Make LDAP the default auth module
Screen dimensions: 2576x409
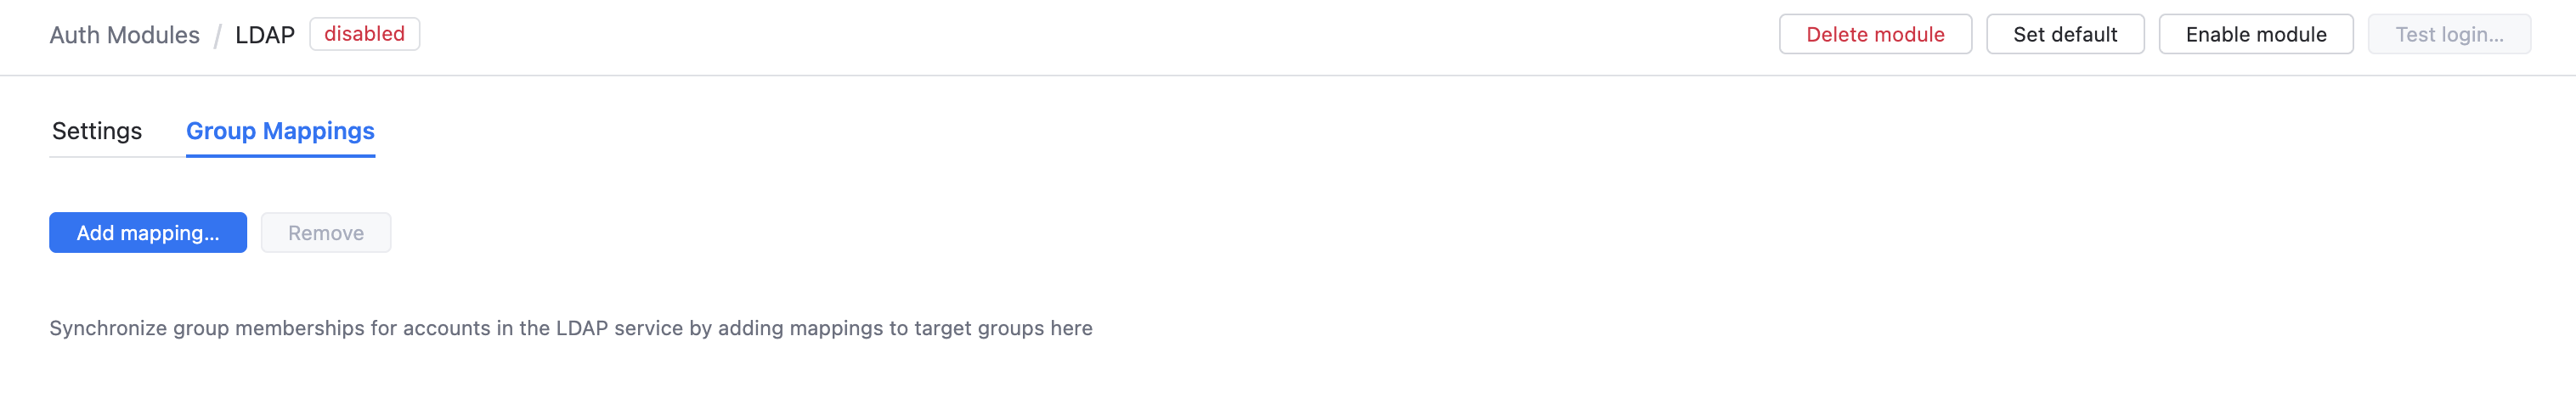point(2064,35)
